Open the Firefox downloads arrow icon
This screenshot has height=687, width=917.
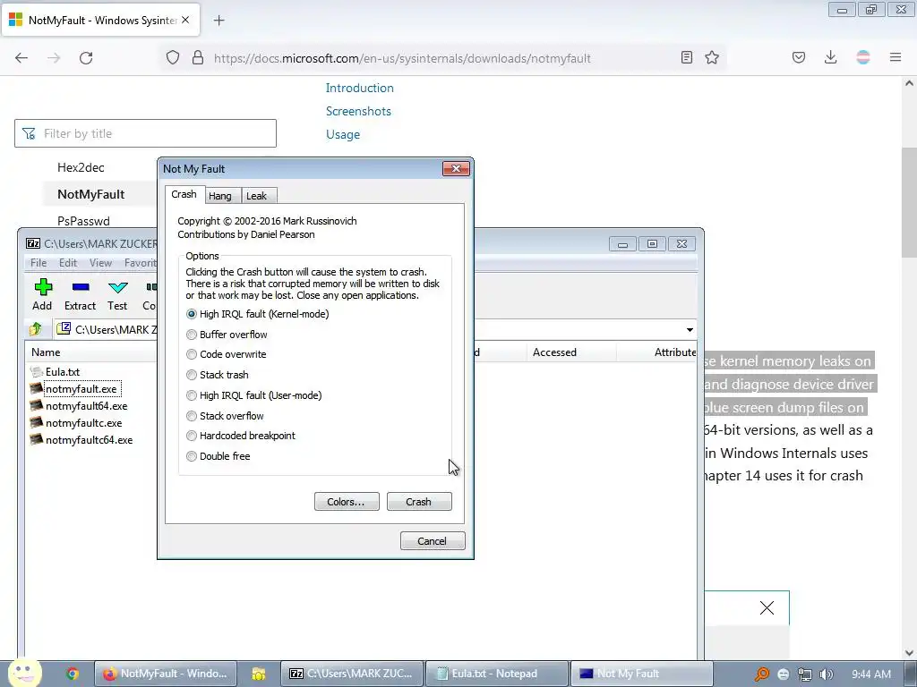[830, 57]
